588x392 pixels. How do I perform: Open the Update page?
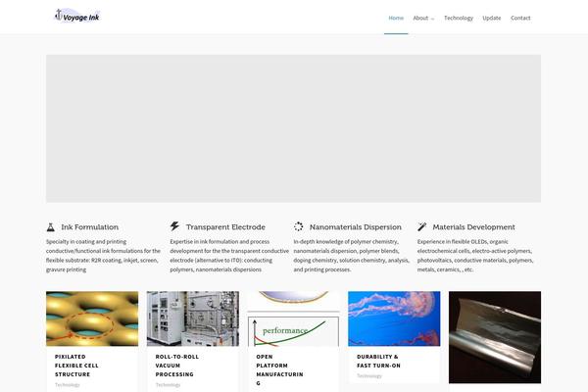[x=492, y=18]
